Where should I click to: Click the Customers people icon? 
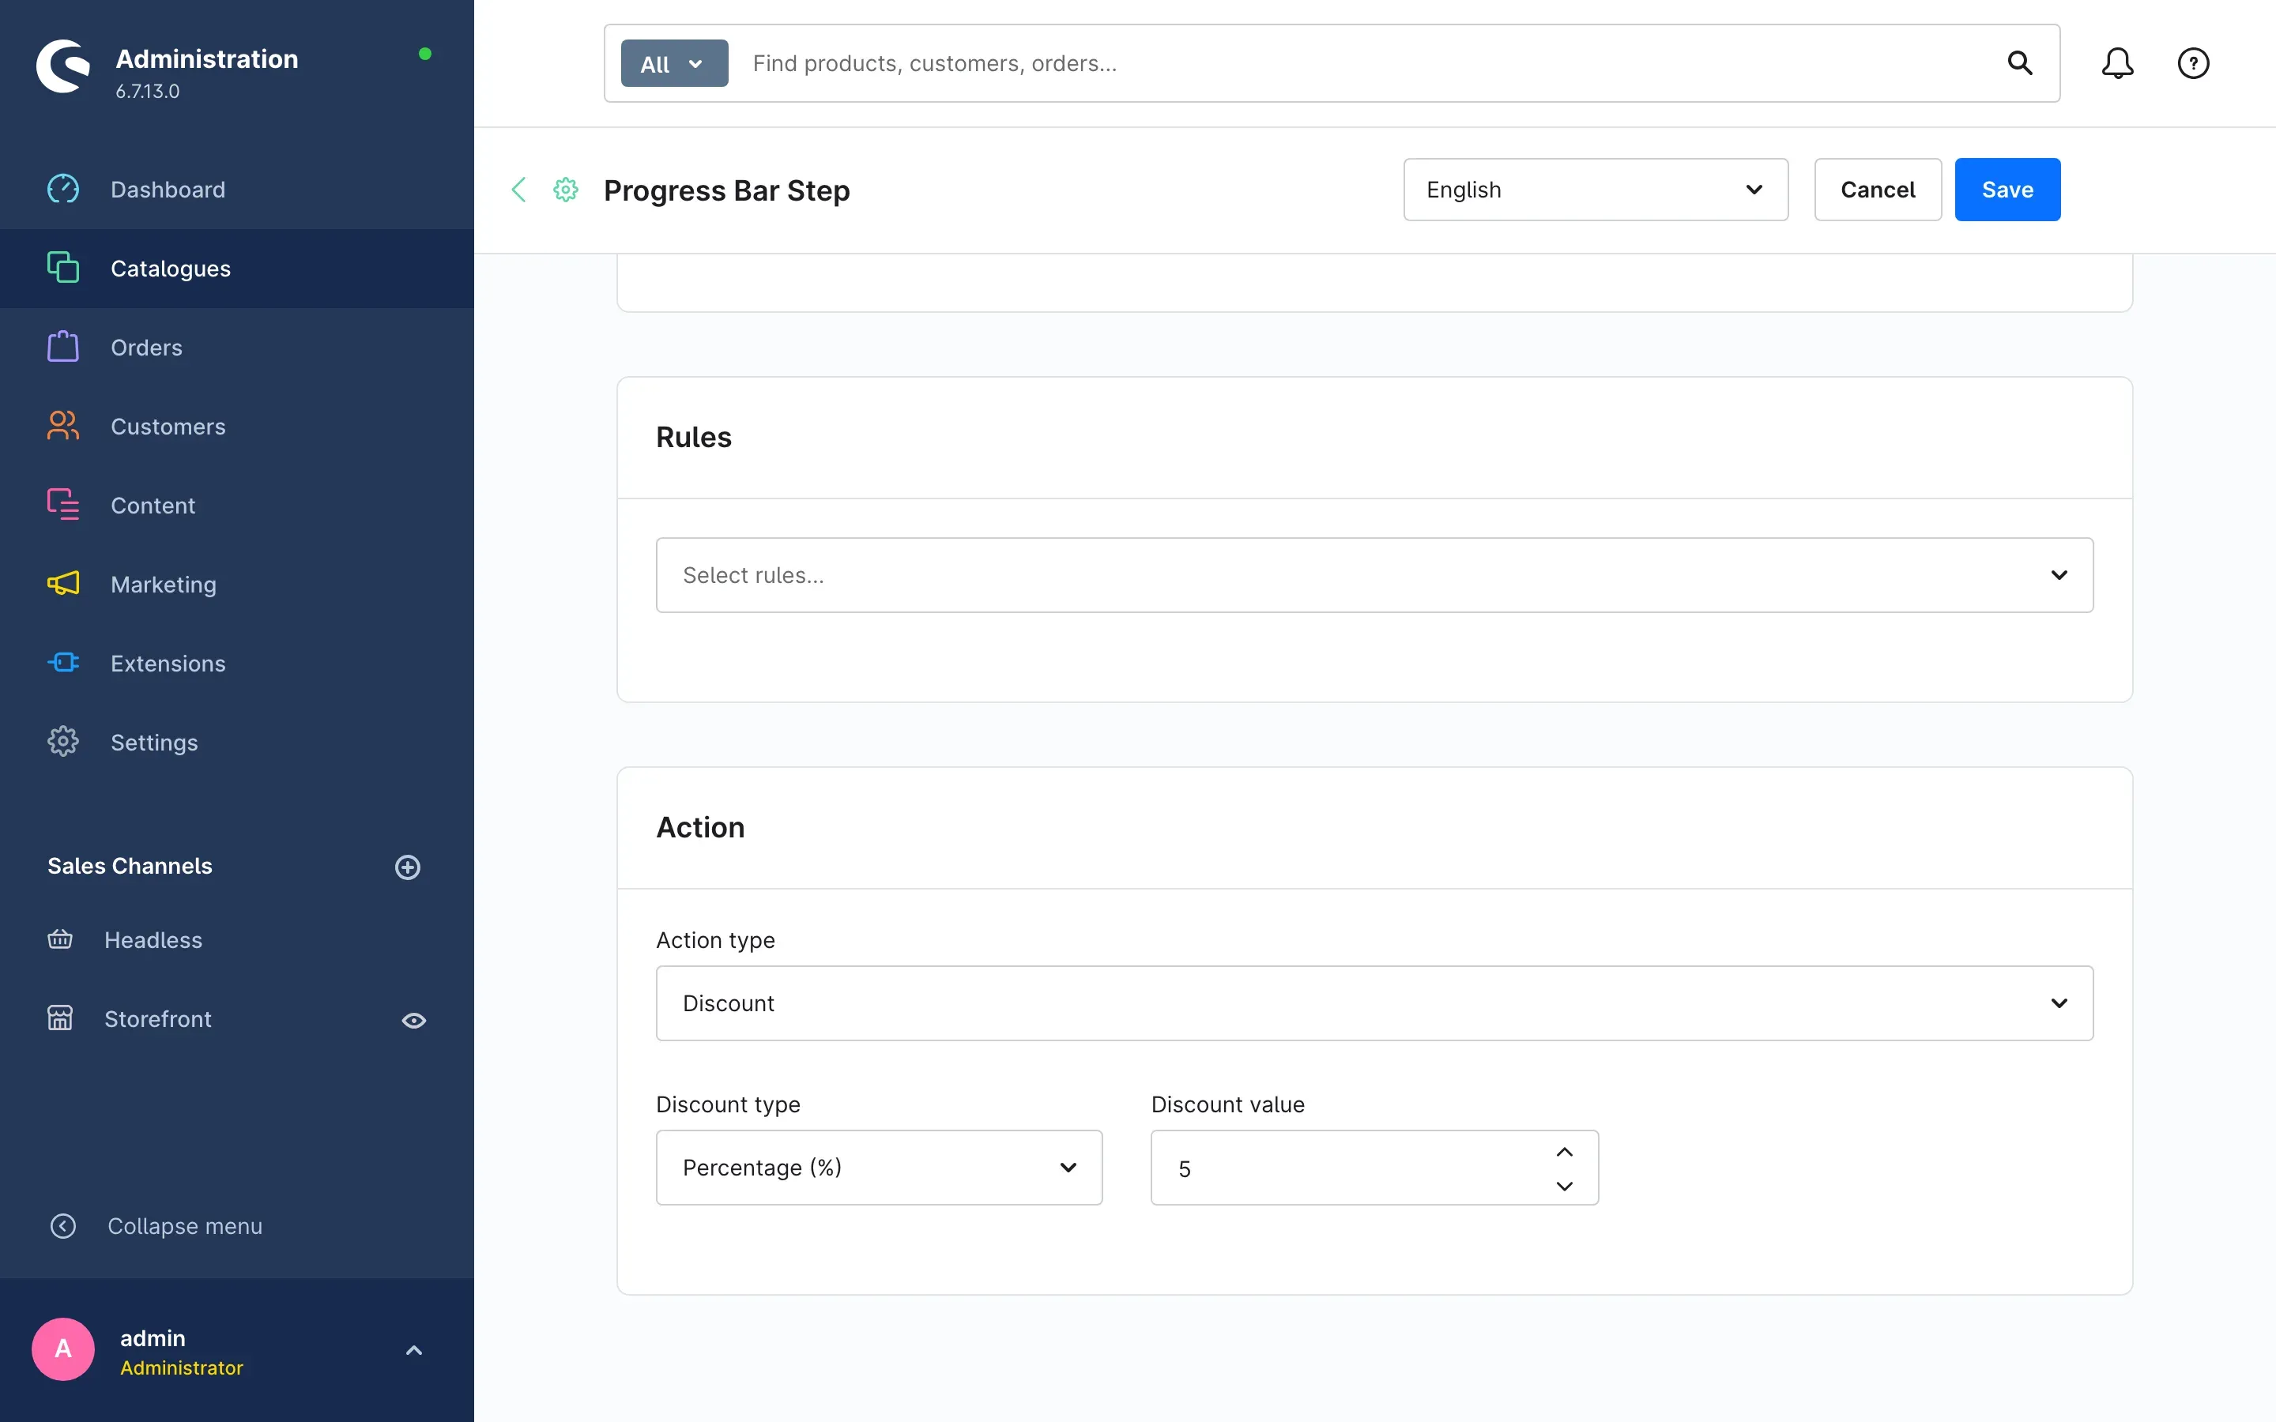coord(63,426)
